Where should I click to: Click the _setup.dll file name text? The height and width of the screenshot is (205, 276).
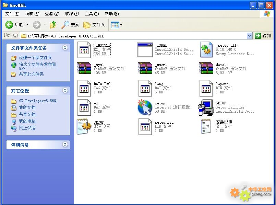[x=226, y=45]
